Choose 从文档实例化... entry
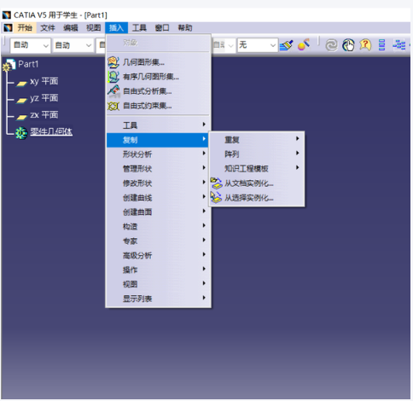 click(x=257, y=183)
